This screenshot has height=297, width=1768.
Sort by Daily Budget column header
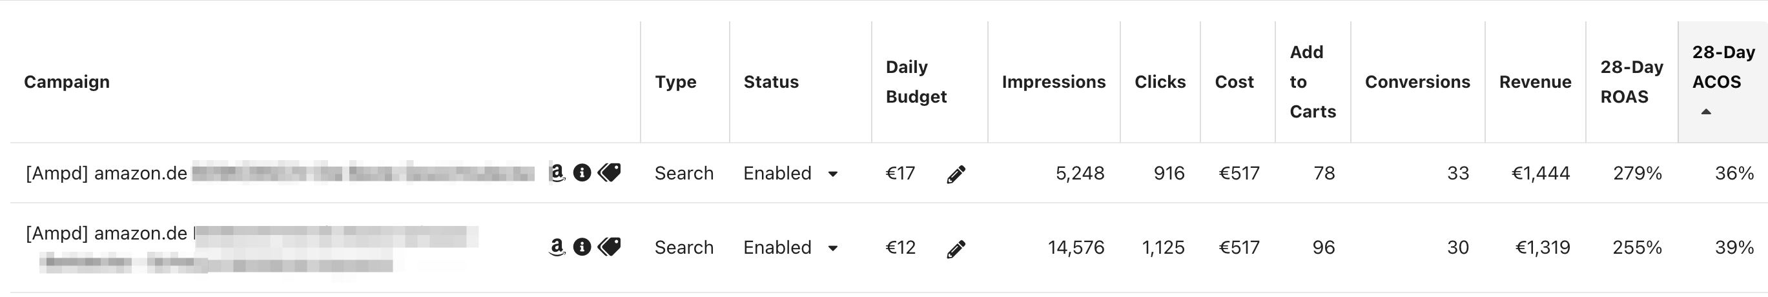916,81
